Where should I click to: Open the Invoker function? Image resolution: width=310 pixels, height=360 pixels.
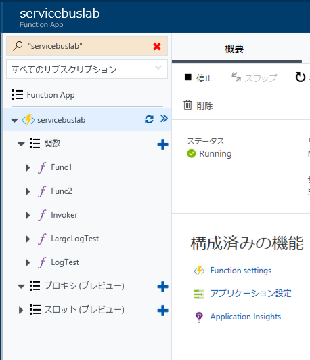(x=64, y=215)
